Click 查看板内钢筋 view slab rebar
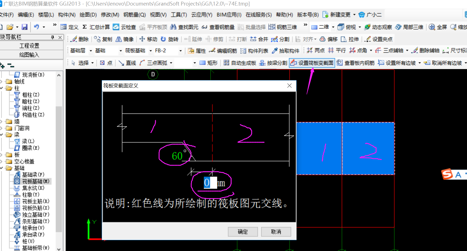The width and height of the screenshot is (467, 251). click(356, 63)
